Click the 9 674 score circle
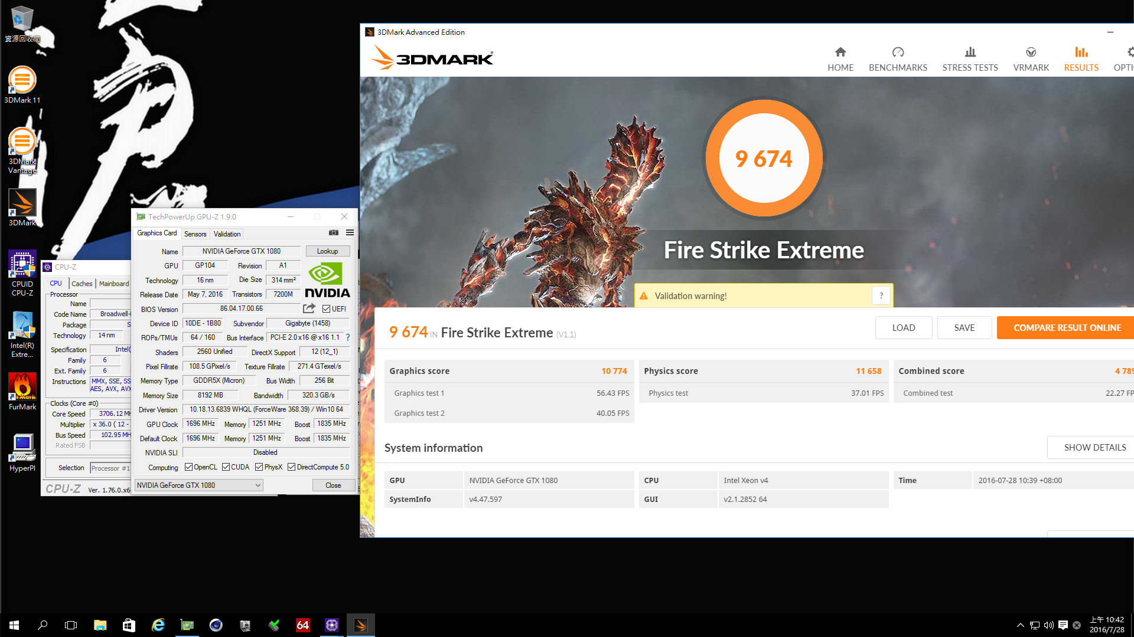1134x637 pixels. [764, 158]
